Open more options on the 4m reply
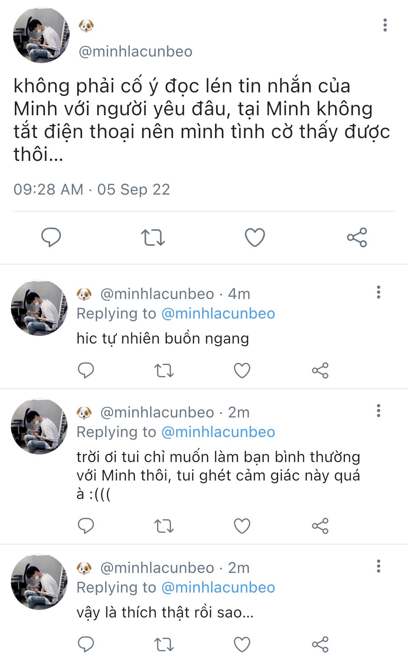The image size is (408, 657). 378,292
